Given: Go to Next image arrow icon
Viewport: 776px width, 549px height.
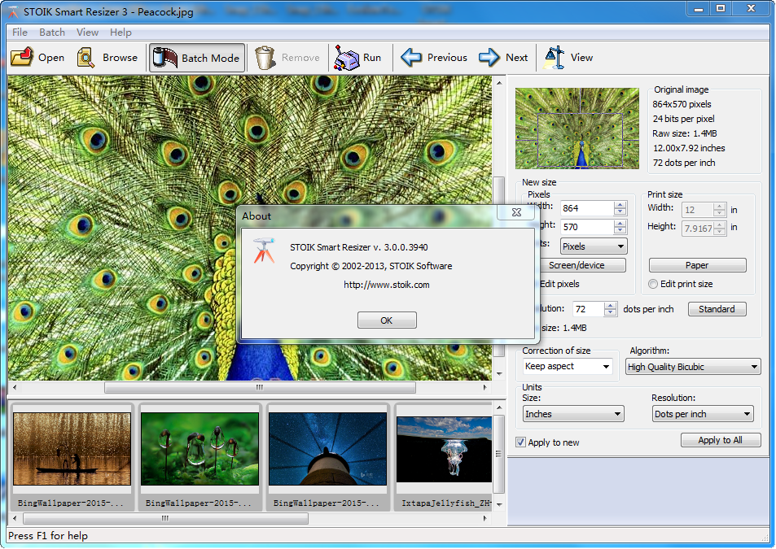Looking at the screenshot, I should [489, 58].
